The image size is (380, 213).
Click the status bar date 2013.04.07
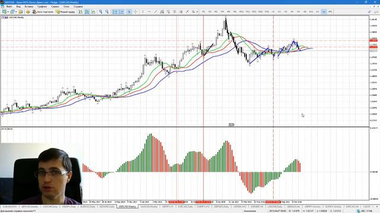[278, 211]
